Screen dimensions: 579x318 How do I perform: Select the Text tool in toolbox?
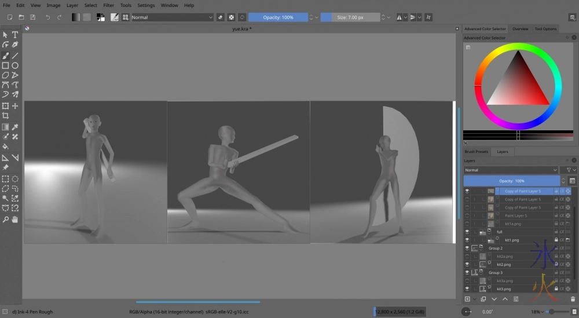(x=15, y=35)
